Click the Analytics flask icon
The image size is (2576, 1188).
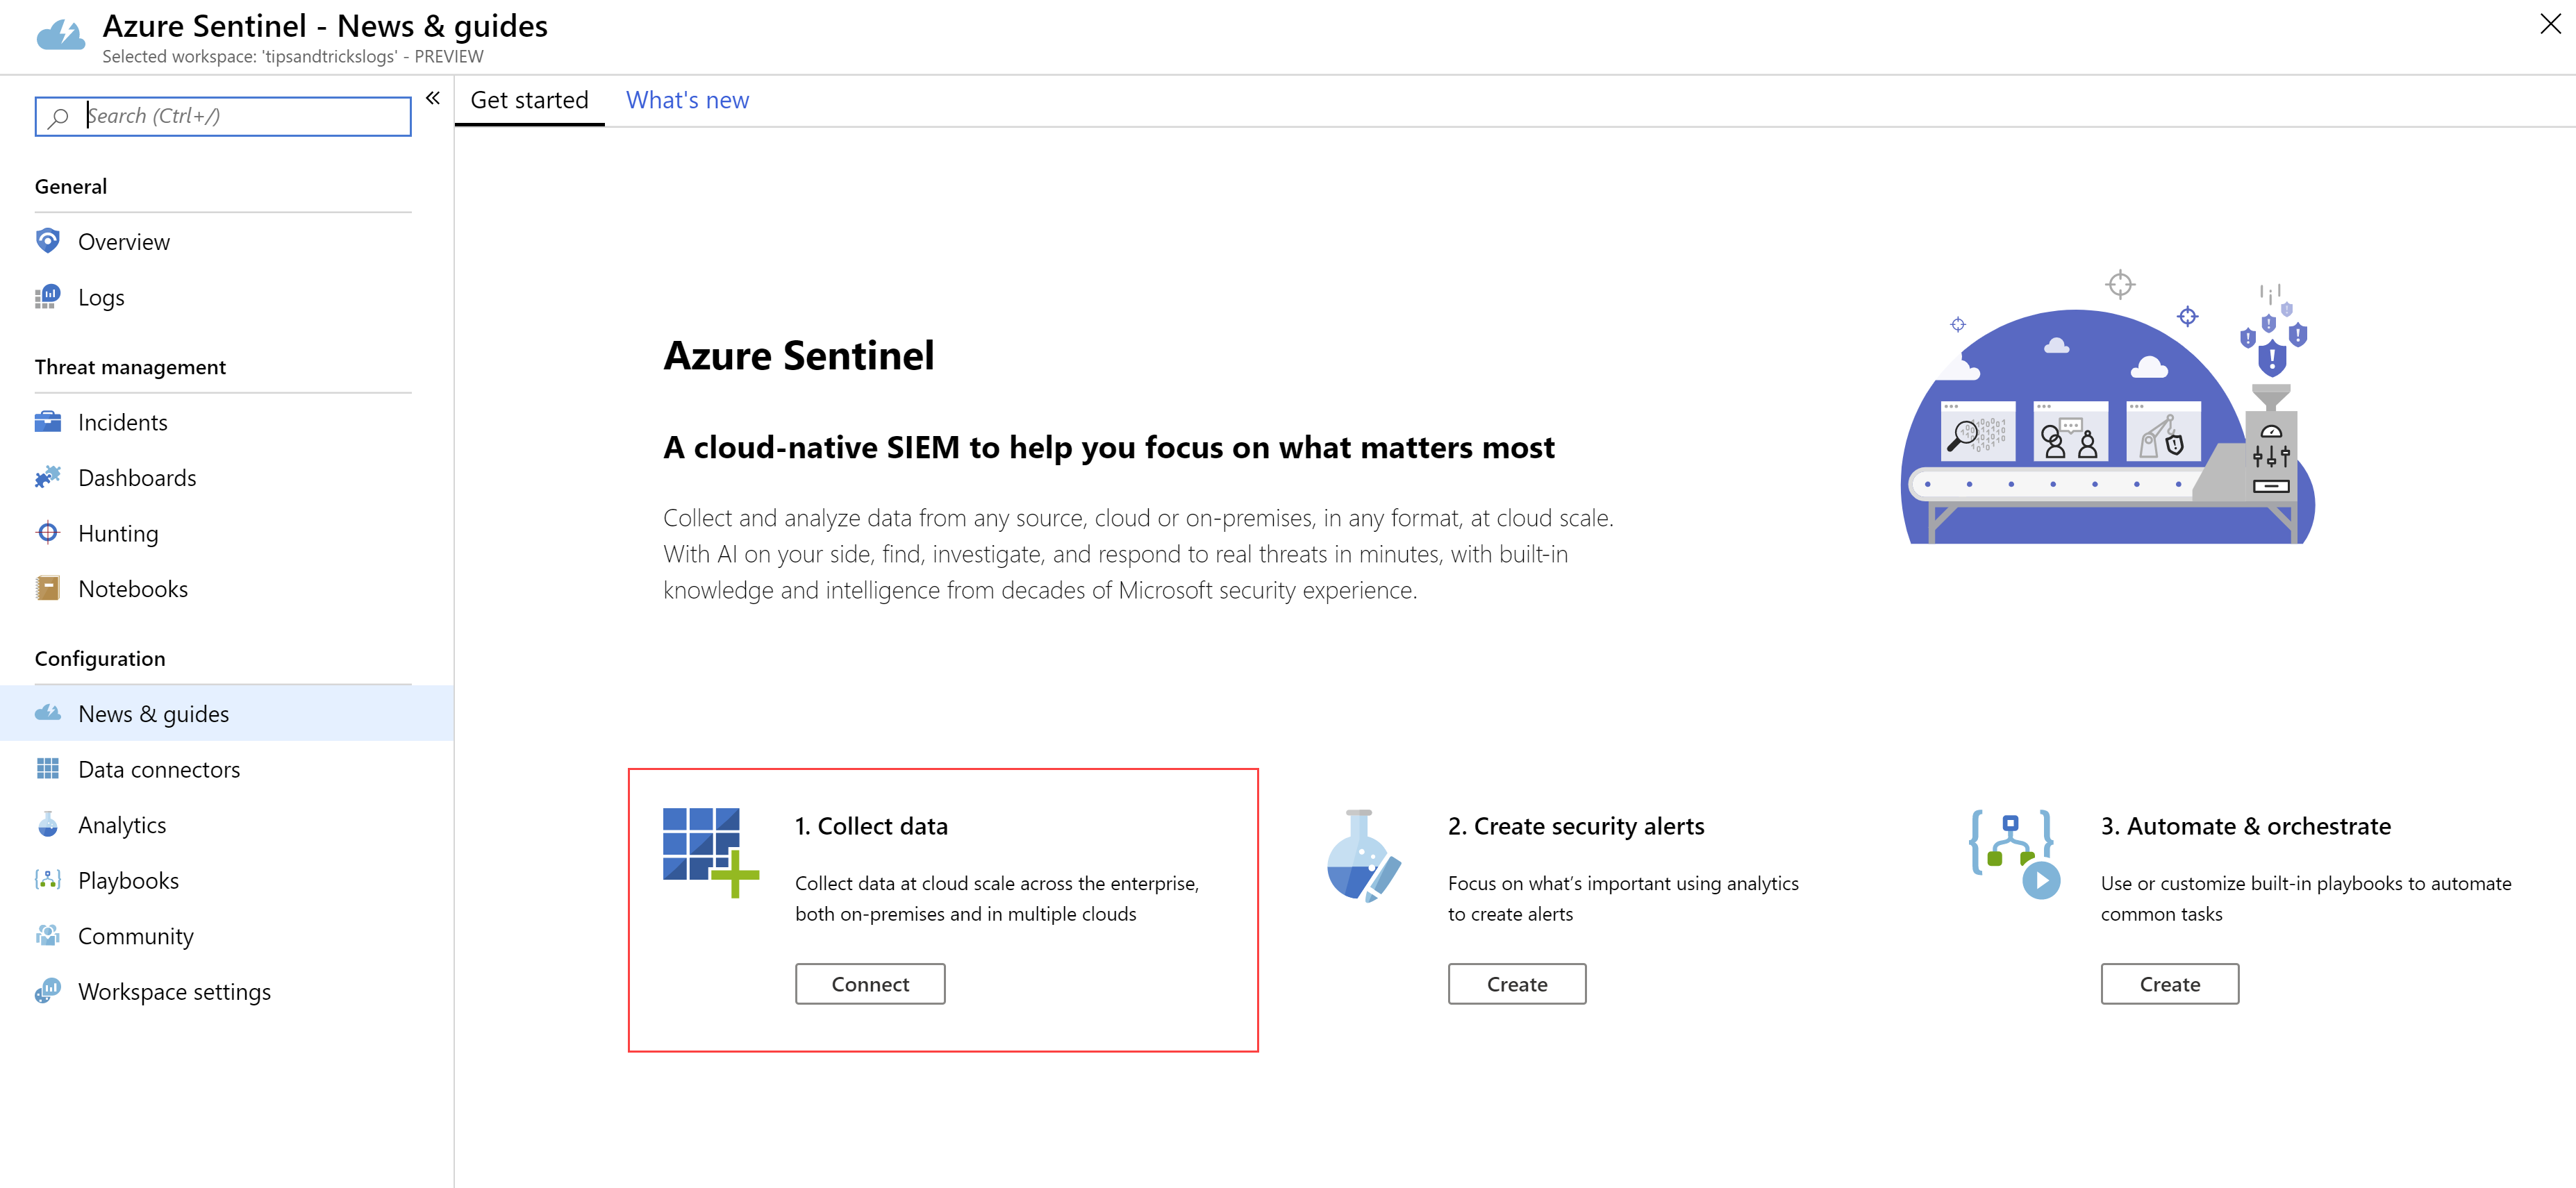click(47, 824)
